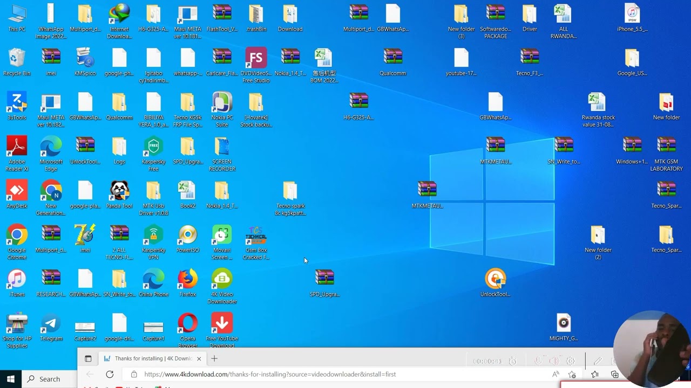This screenshot has width=691, height=388.
Task: Select the Logs folder icon
Action: 119,150
